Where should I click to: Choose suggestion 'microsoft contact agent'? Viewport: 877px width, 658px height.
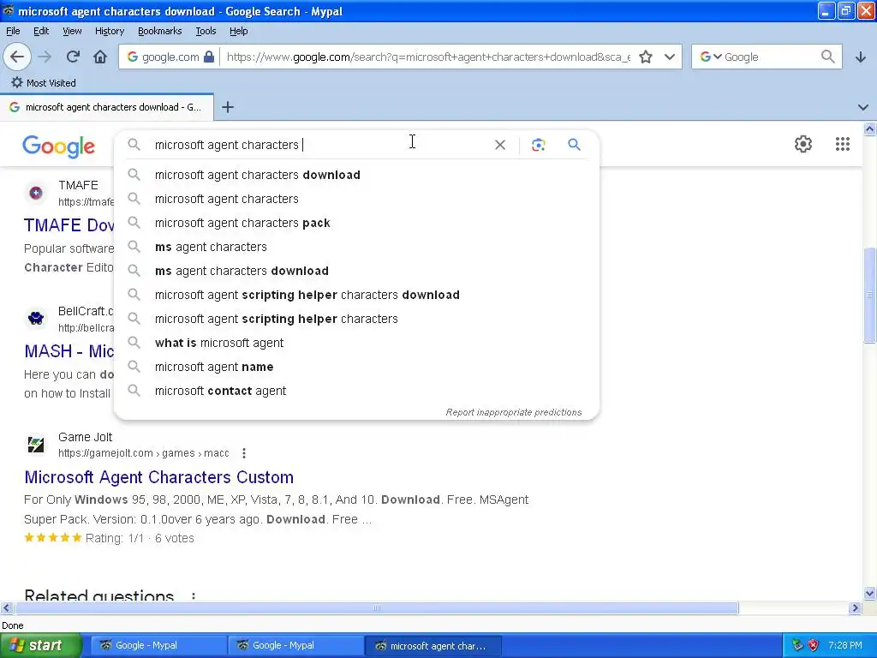[x=356, y=391]
